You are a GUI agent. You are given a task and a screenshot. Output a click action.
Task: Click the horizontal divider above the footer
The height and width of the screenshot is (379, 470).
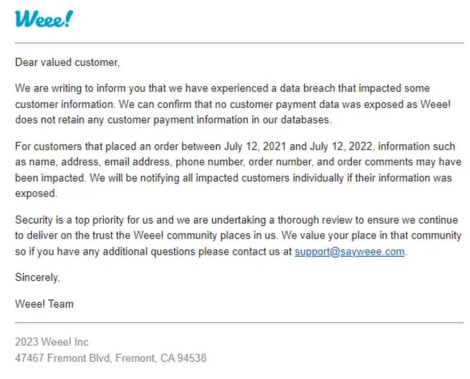239,323
